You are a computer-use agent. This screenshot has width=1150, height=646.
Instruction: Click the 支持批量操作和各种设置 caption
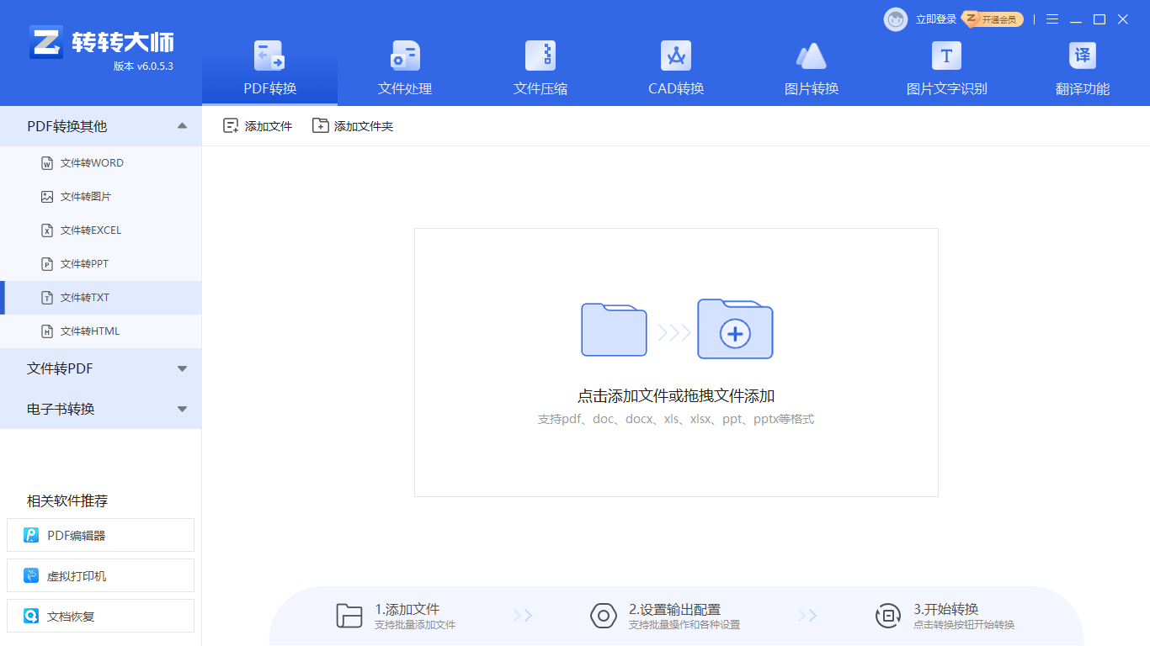pyautogui.click(x=684, y=625)
